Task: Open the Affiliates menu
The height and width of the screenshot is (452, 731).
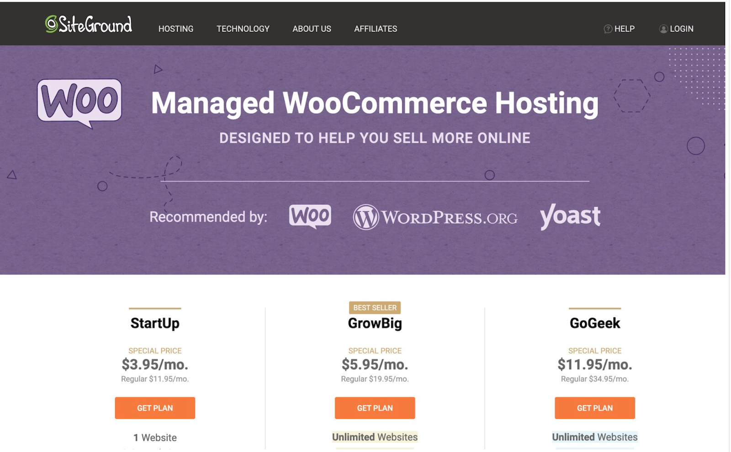Action: 376,29
